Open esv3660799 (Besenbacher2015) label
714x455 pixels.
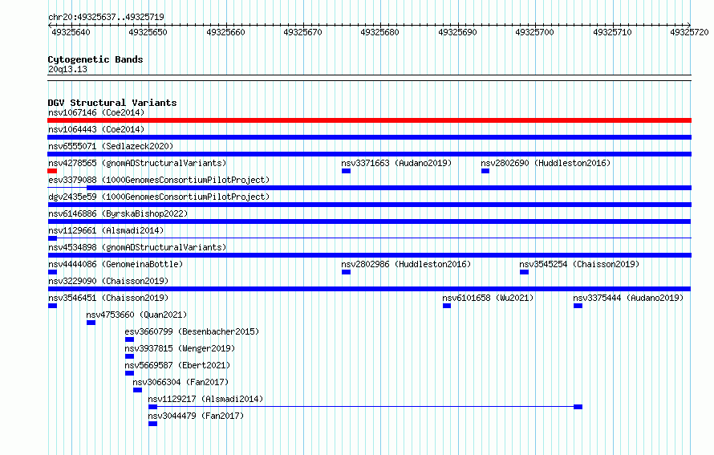point(192,331)
